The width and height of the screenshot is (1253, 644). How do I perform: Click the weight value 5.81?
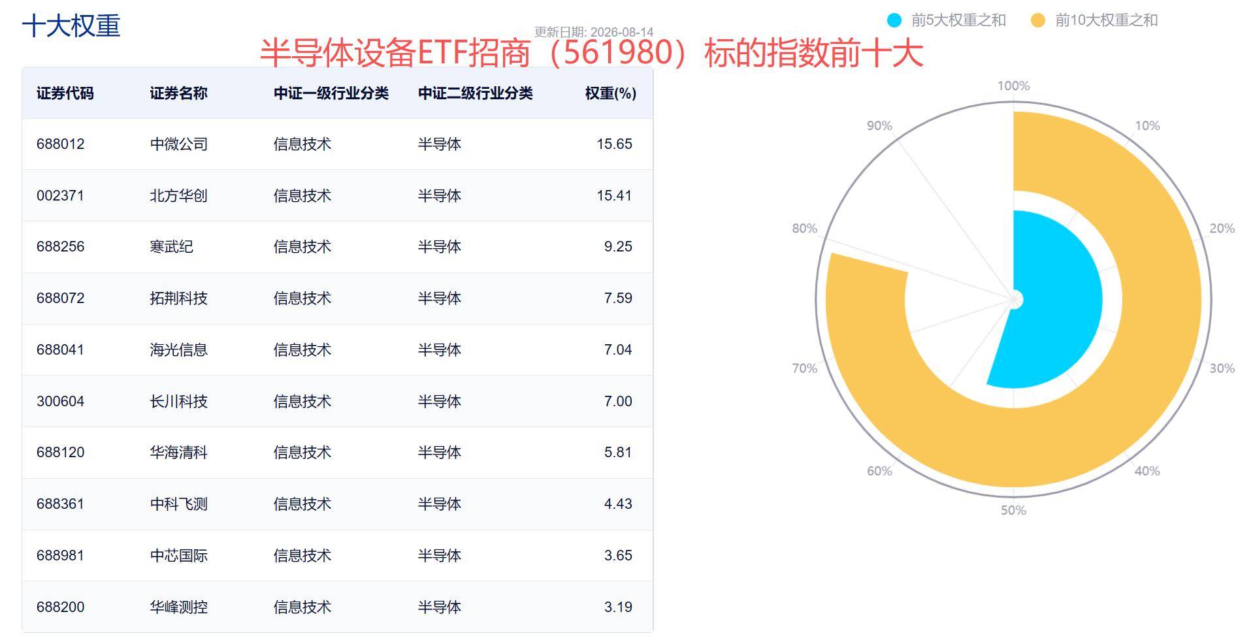pyautogui.click(x=618, y=453)
